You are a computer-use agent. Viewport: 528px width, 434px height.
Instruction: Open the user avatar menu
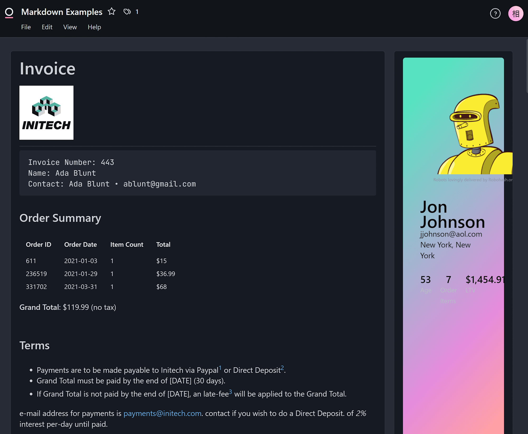516,13
